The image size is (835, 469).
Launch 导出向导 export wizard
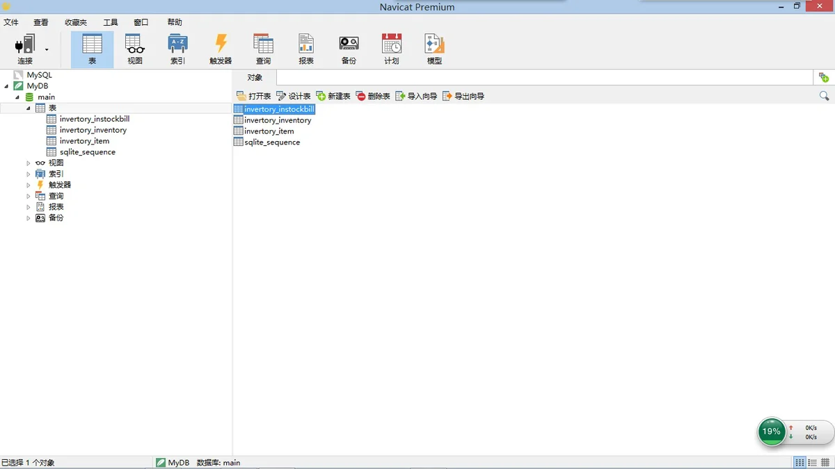(463, 96)
